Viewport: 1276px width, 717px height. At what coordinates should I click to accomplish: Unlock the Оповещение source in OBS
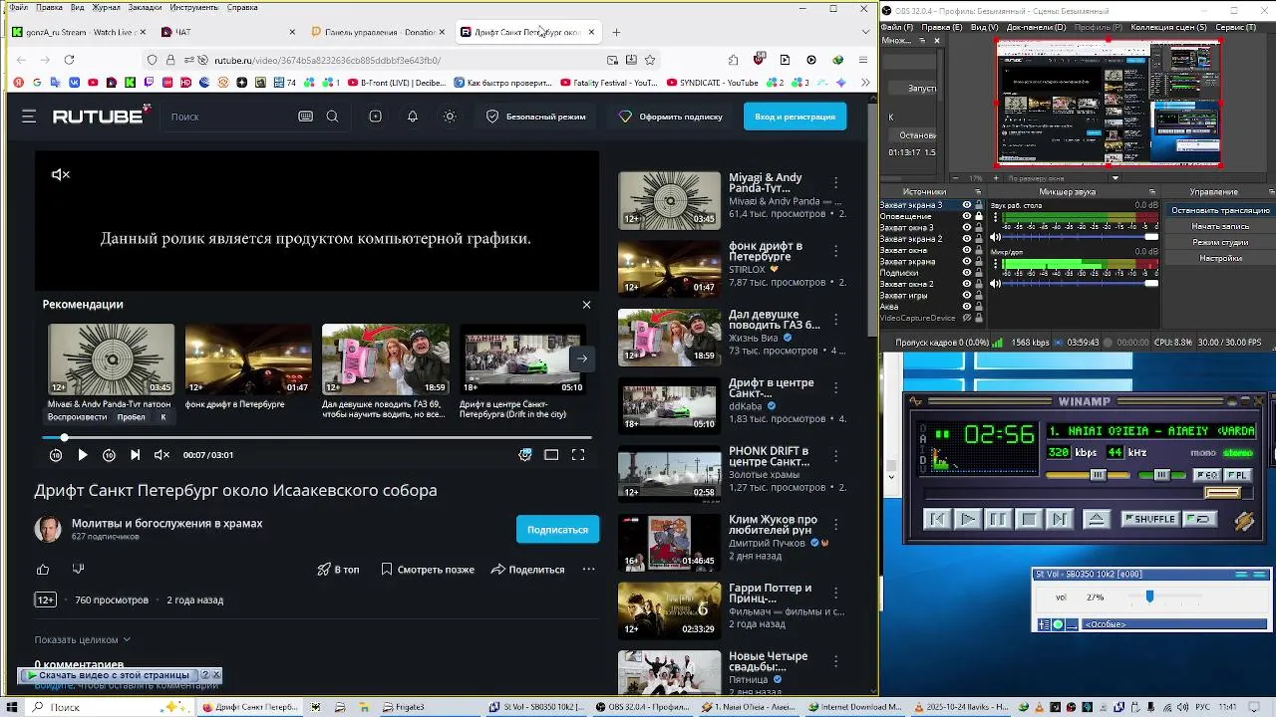pyautogui.click(x=979, y=216)
